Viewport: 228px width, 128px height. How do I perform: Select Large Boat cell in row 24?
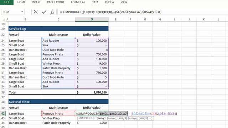25,41
